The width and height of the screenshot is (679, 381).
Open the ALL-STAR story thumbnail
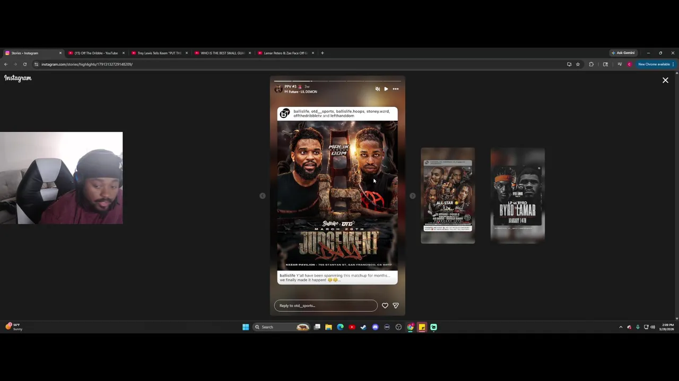(x=448, y=196)
